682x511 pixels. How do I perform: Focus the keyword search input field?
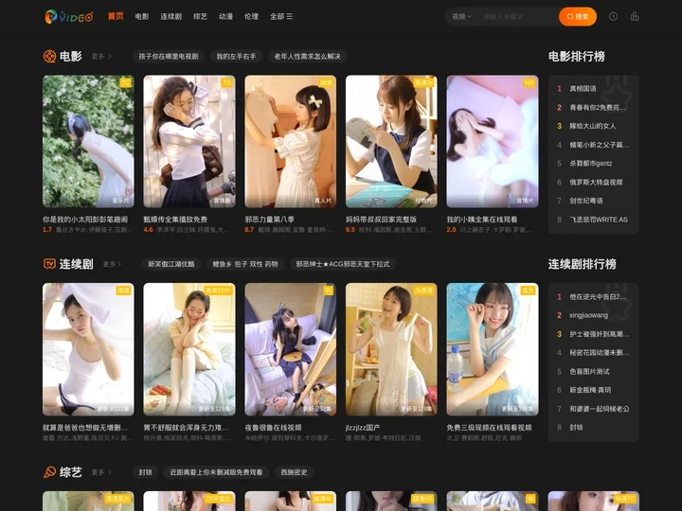pyautogui.click(x=517, y=16)
